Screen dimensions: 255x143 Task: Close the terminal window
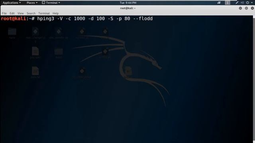coord(252,8)
